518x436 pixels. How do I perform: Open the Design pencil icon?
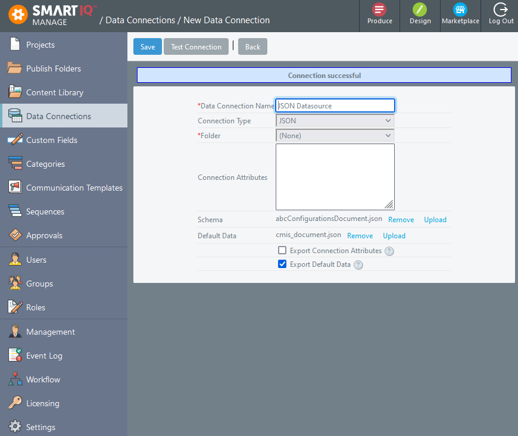420,10
